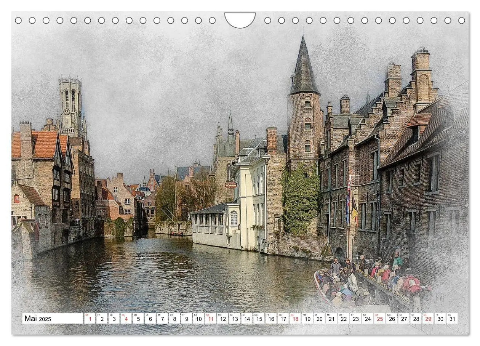This screenshot has height=346, width=480.
Task: Select red holiday date 29
Action: click(428, 319)
